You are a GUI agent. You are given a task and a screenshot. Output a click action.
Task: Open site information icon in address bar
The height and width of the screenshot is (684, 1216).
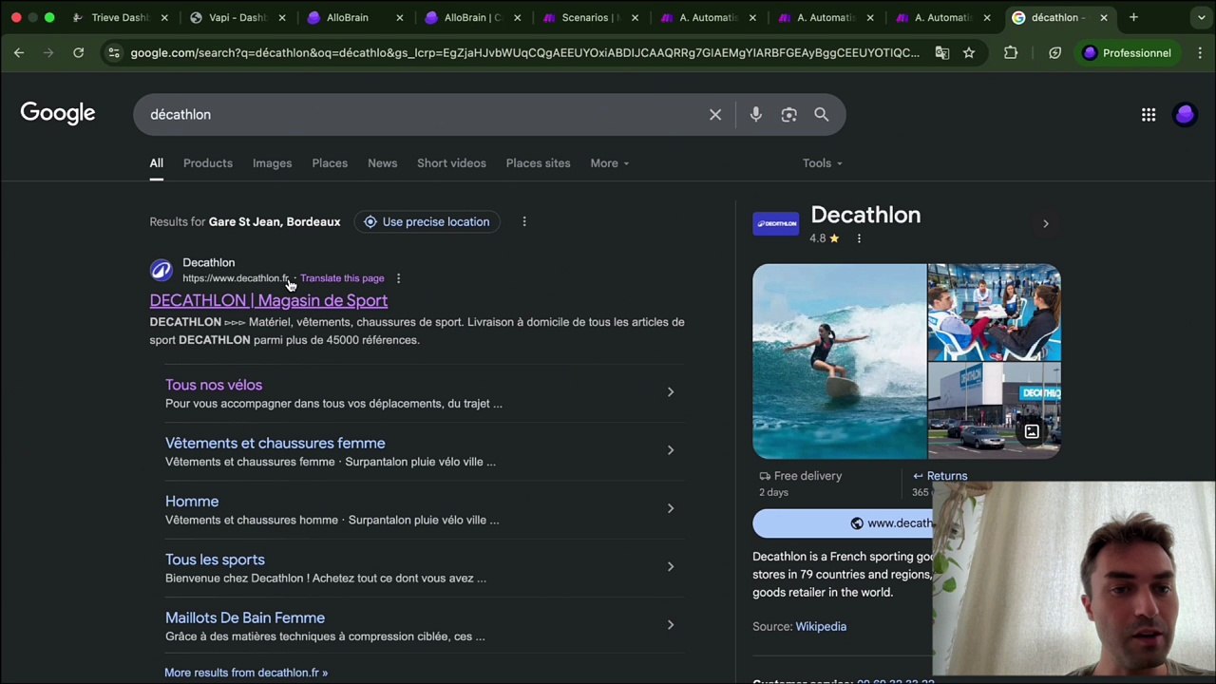(113, 53)
